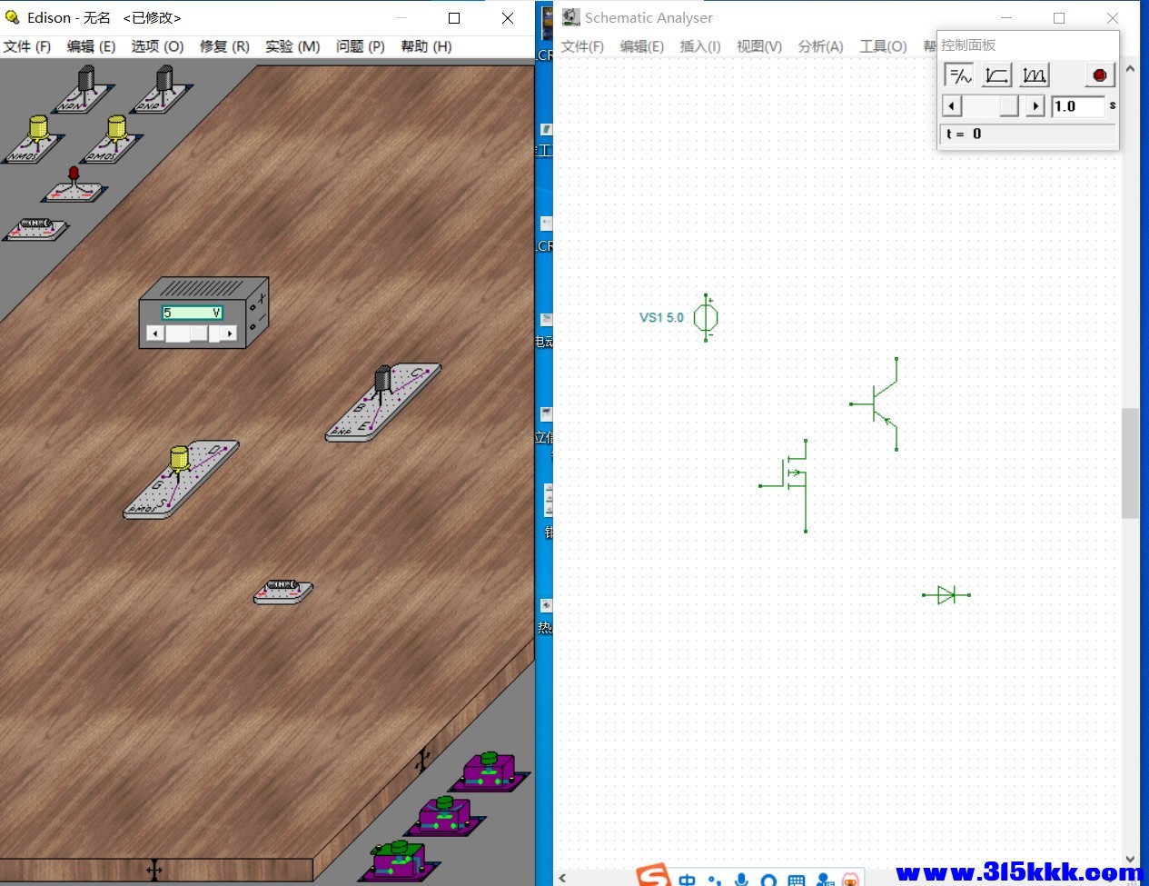
Task: Decrease voltage using power supply left arrow
Action: [155, 333]
